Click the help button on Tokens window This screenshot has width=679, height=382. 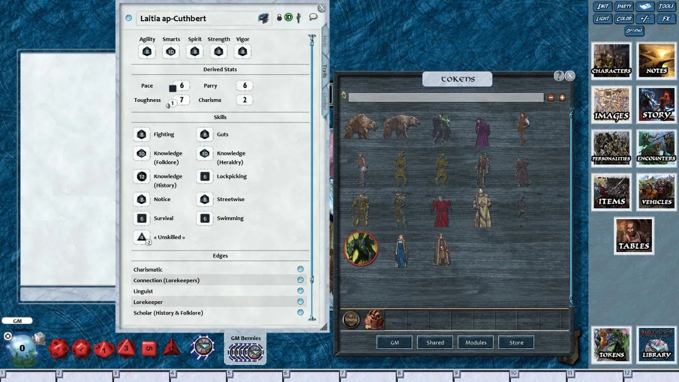tap(559, 76)
